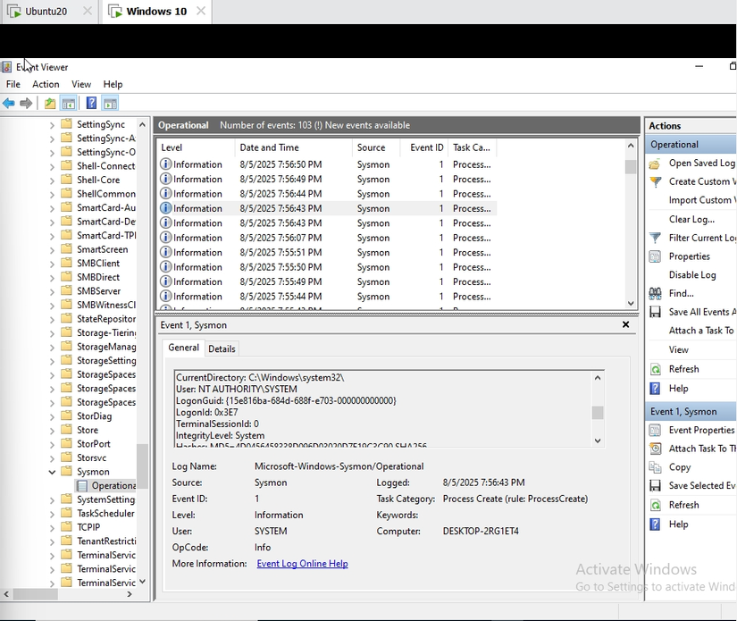This screenshot has width=737, height=621.
Task: Click the Properties icon in Actions
Action: click(655, 256)
